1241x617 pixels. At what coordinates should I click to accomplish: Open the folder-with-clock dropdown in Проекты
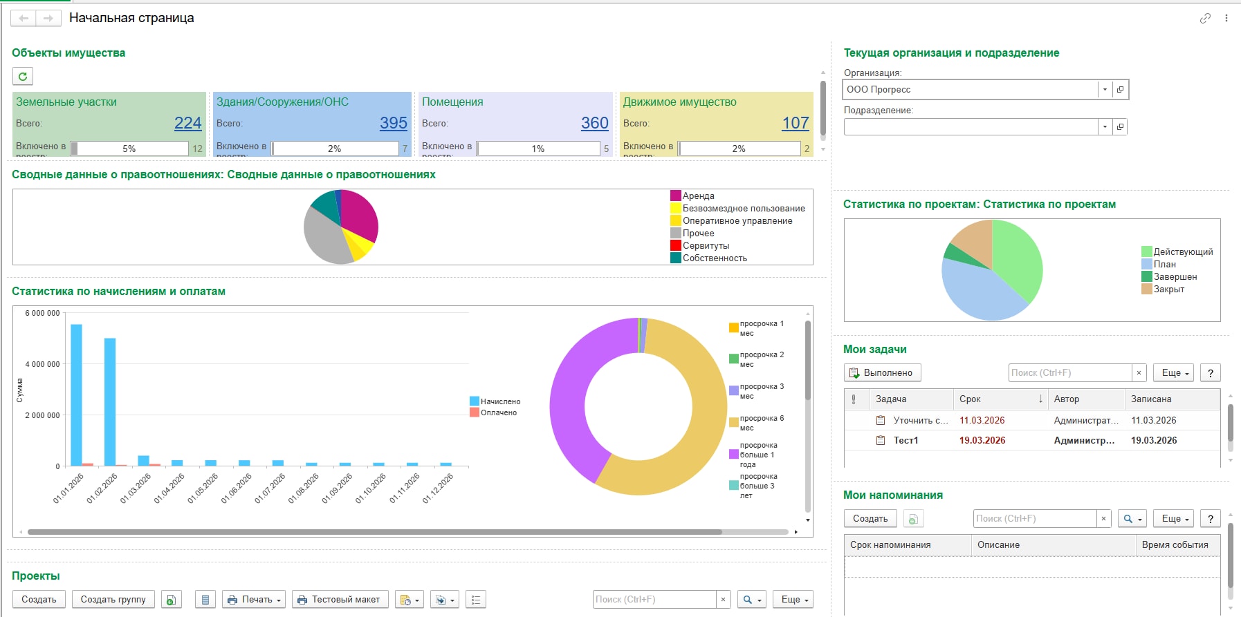coord(409,600)
